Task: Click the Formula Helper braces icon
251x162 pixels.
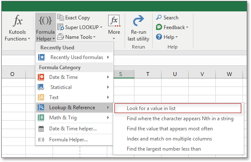Action: tap(45, 20)
